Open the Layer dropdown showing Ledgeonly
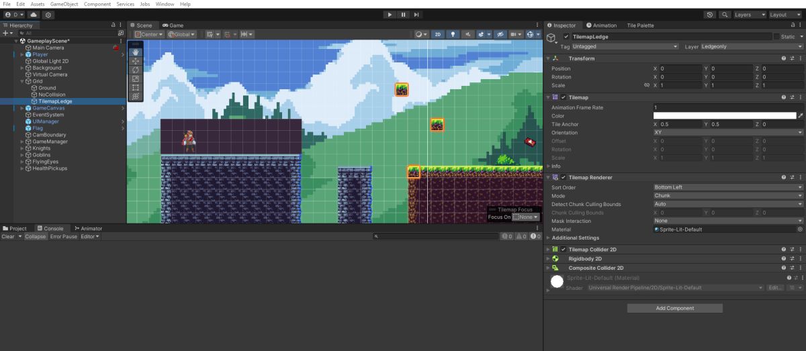The image size is (806, 351). 753,46
